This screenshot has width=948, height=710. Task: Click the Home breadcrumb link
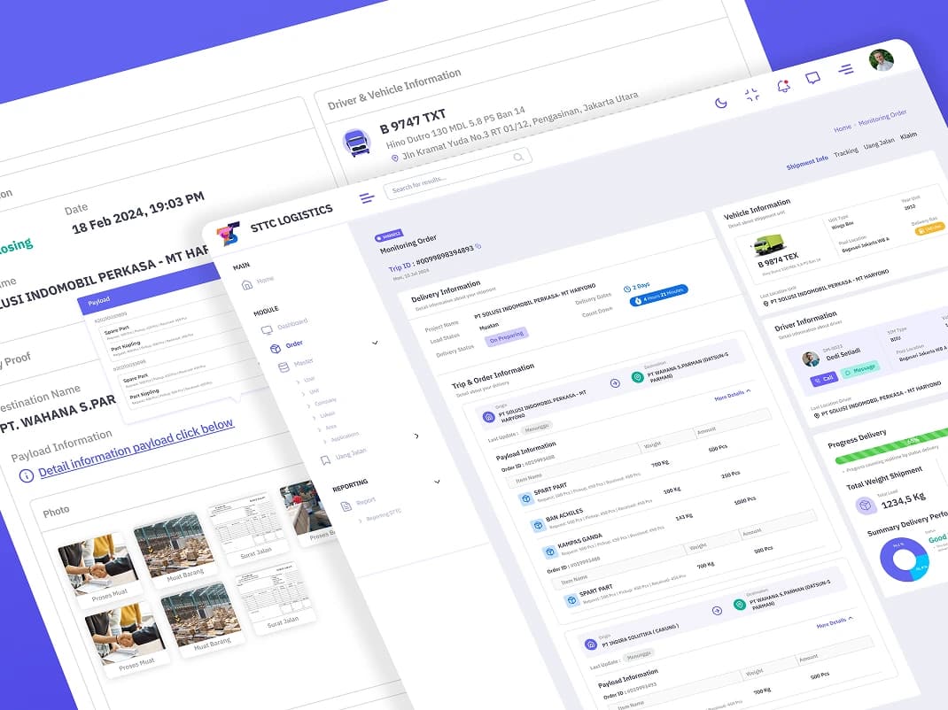pyautogui.click(x=843, y=128)
